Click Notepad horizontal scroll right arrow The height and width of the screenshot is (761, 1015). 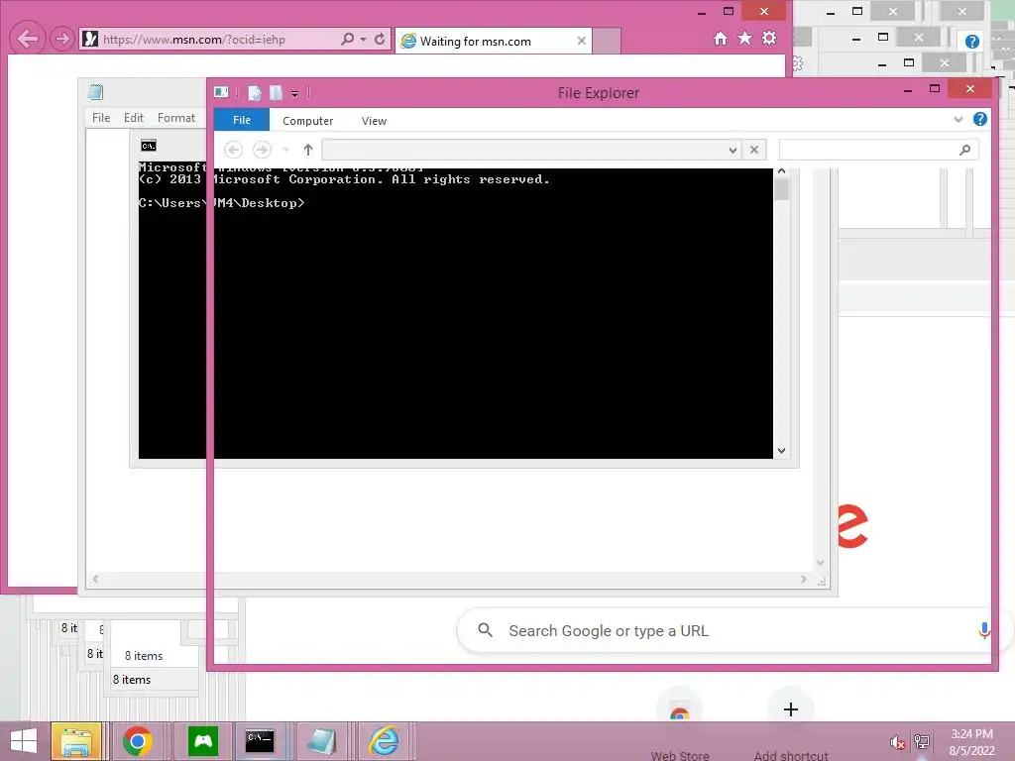[803, 579]
